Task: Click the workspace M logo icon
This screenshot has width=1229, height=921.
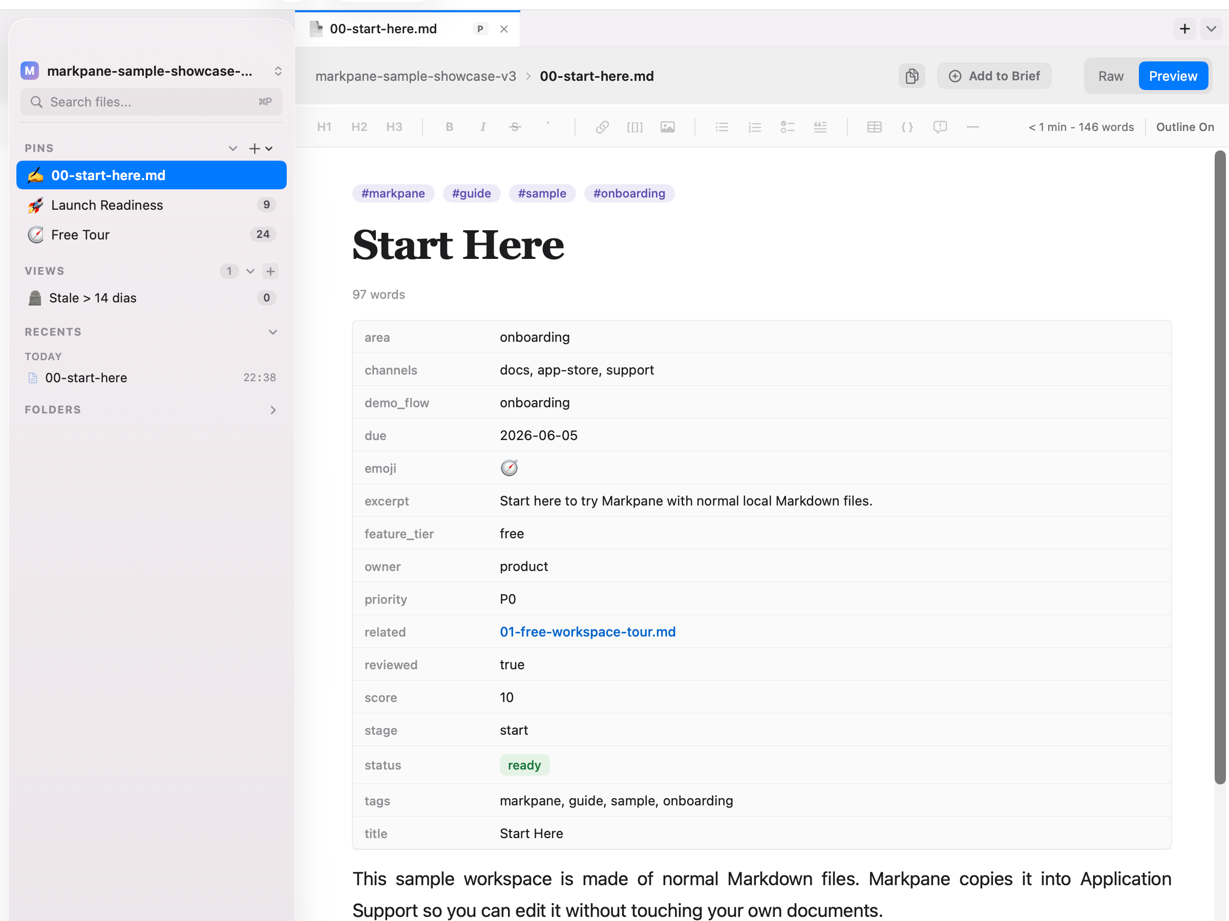Action: tap(30, 71)
